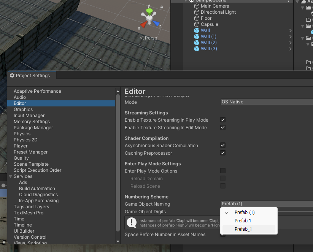Select the Editor settings category

(61, 103)
